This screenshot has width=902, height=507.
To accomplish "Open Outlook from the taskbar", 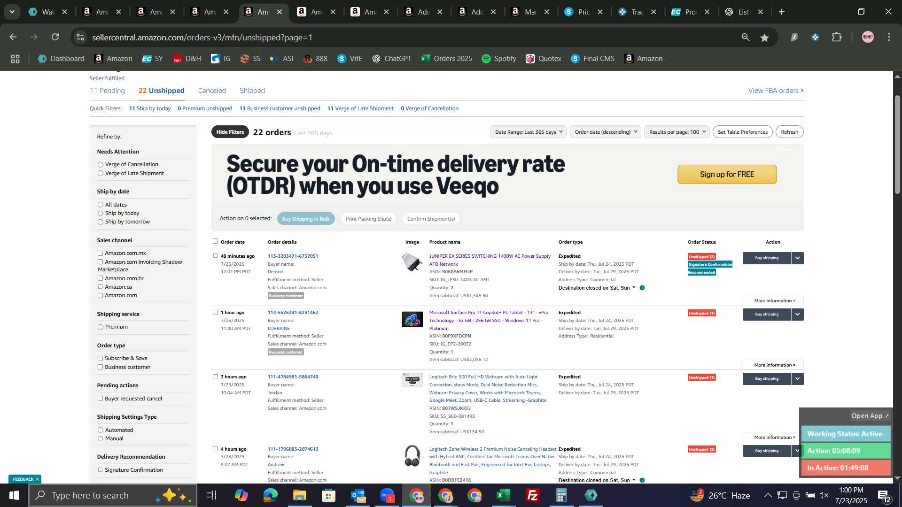I will pyautogui.click(x=358, y=495).
